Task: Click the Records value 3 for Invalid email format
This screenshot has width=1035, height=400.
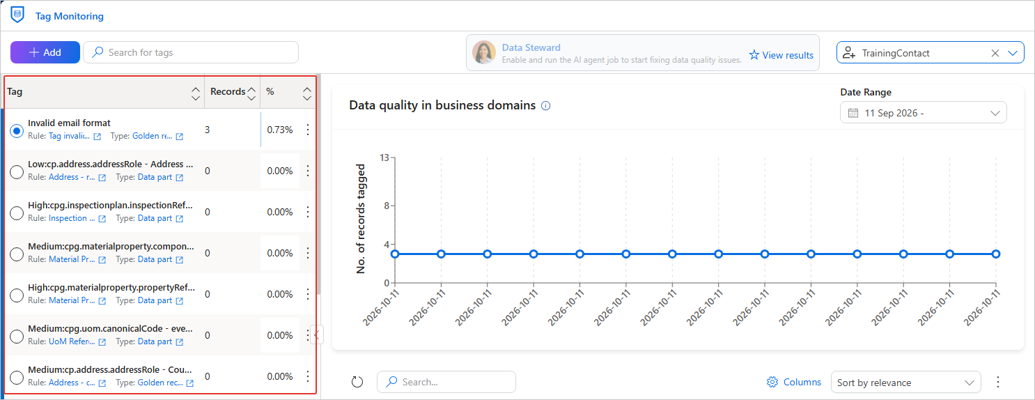Action: (208, 130)
